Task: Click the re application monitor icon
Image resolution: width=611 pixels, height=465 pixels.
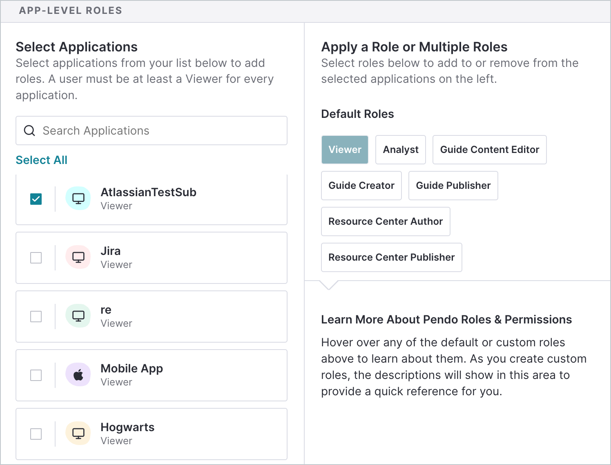Action: tap(78, 316)
